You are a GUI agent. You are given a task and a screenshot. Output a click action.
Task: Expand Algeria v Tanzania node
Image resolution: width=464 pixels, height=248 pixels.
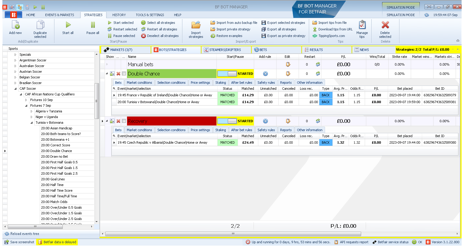(32, 111)
